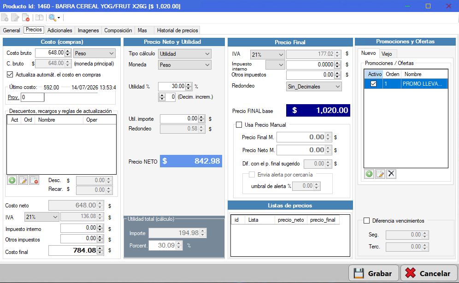Open the 'Historial de precios' tab

coord(177,30)
